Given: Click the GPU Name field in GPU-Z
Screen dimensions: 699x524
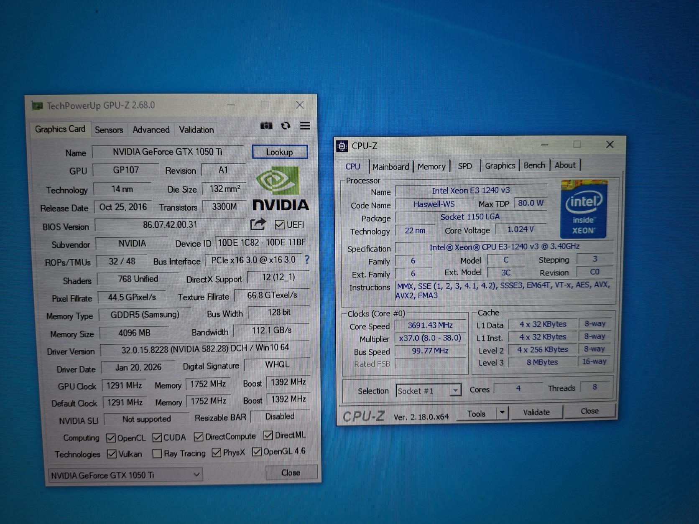Looking at the screenshot, I should pyautogui.click(x=168, y=152).
